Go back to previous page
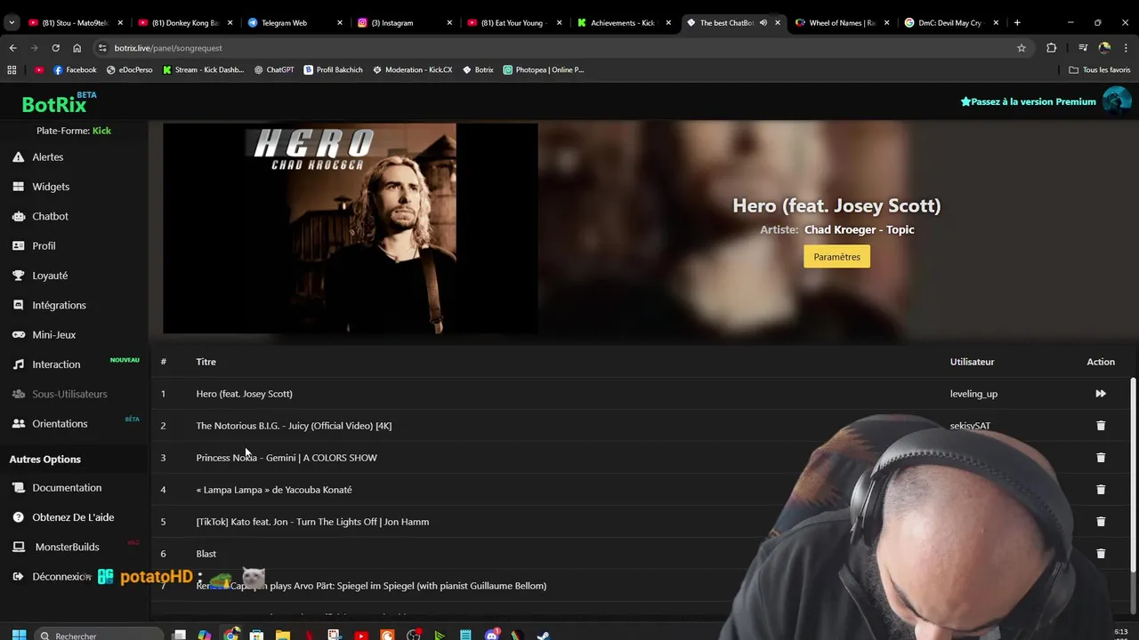Image resolution: width=1139 pixels, height=640 pixels. tap(12, 48)
